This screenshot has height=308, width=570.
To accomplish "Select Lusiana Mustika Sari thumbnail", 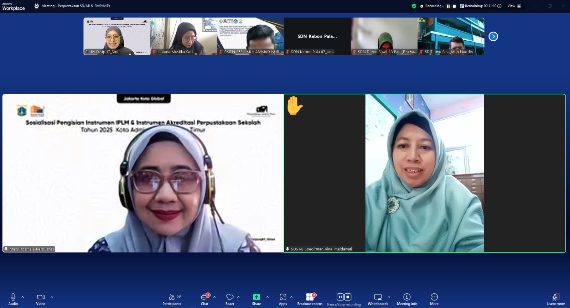I will 184,36.
